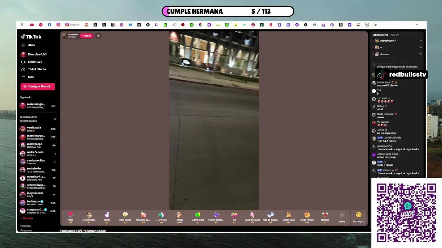Show more bookmarks with double chevron
Image resolution: width=442 pixels, height=248 pixels.
pyautogui.click(x=416, y=25)
